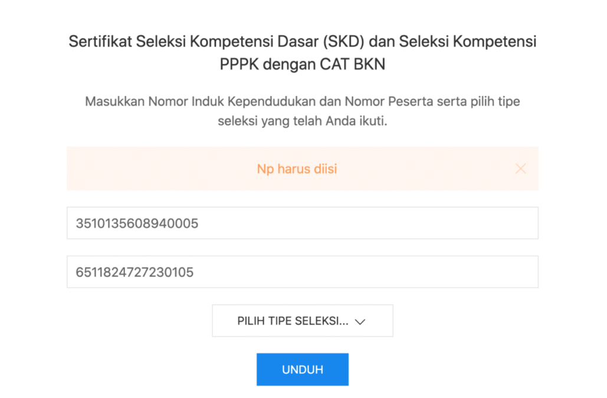Image resolution: width=607 pixels, height=398 pixels.
Task: Place cursor at end of the participant number field
Action: pyautogui.click(x=196, y=272)
